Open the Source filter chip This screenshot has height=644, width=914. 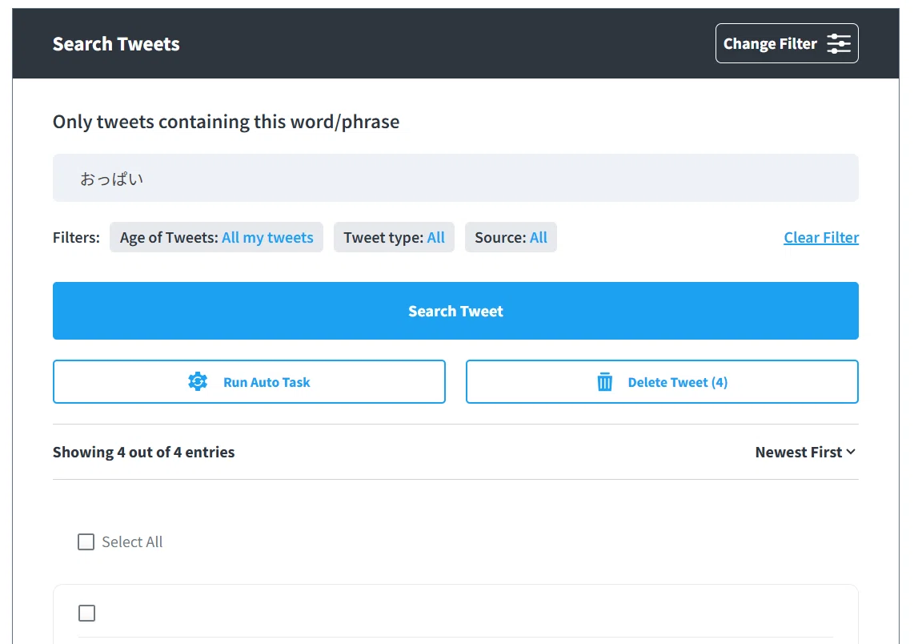coord(511,237)
